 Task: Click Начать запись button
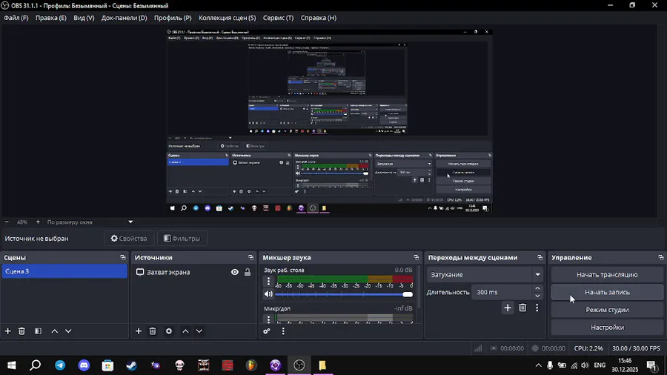click(x=607, y=292)
